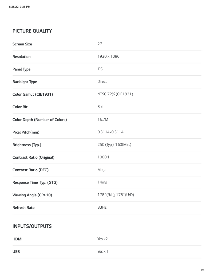Select the 250 (Typ.), 160(Min.) brightness value
Image resolution: width=214 pixels, height=277 pixels.
click(x=114, y=145)
